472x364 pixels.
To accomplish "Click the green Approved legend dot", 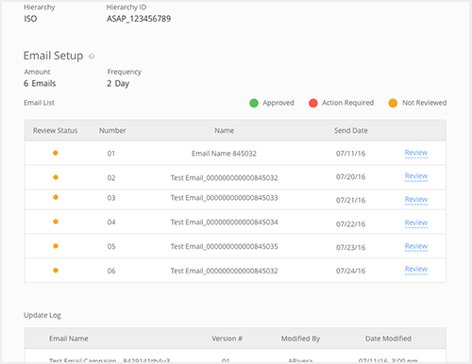I will tap(254, 103).
